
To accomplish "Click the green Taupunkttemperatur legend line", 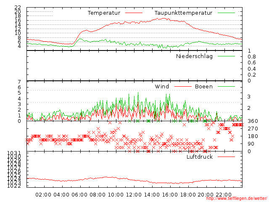I will pos(226,13).
